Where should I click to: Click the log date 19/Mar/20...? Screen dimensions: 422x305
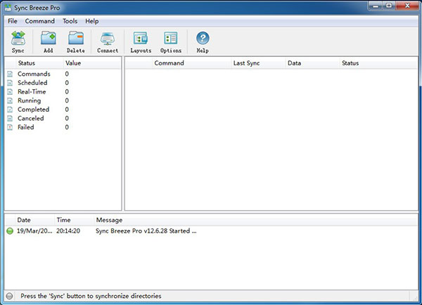click(x=34, y=231)
